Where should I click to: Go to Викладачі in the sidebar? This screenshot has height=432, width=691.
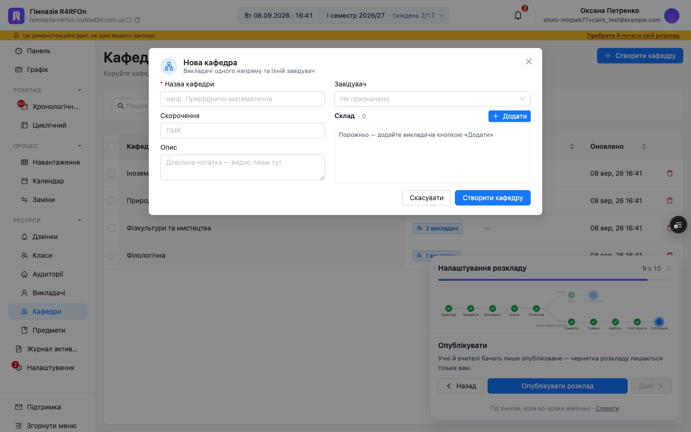coord(48,293)
